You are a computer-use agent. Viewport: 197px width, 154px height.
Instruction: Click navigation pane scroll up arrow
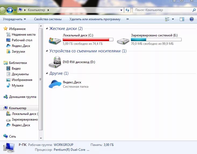pos(41,26)
